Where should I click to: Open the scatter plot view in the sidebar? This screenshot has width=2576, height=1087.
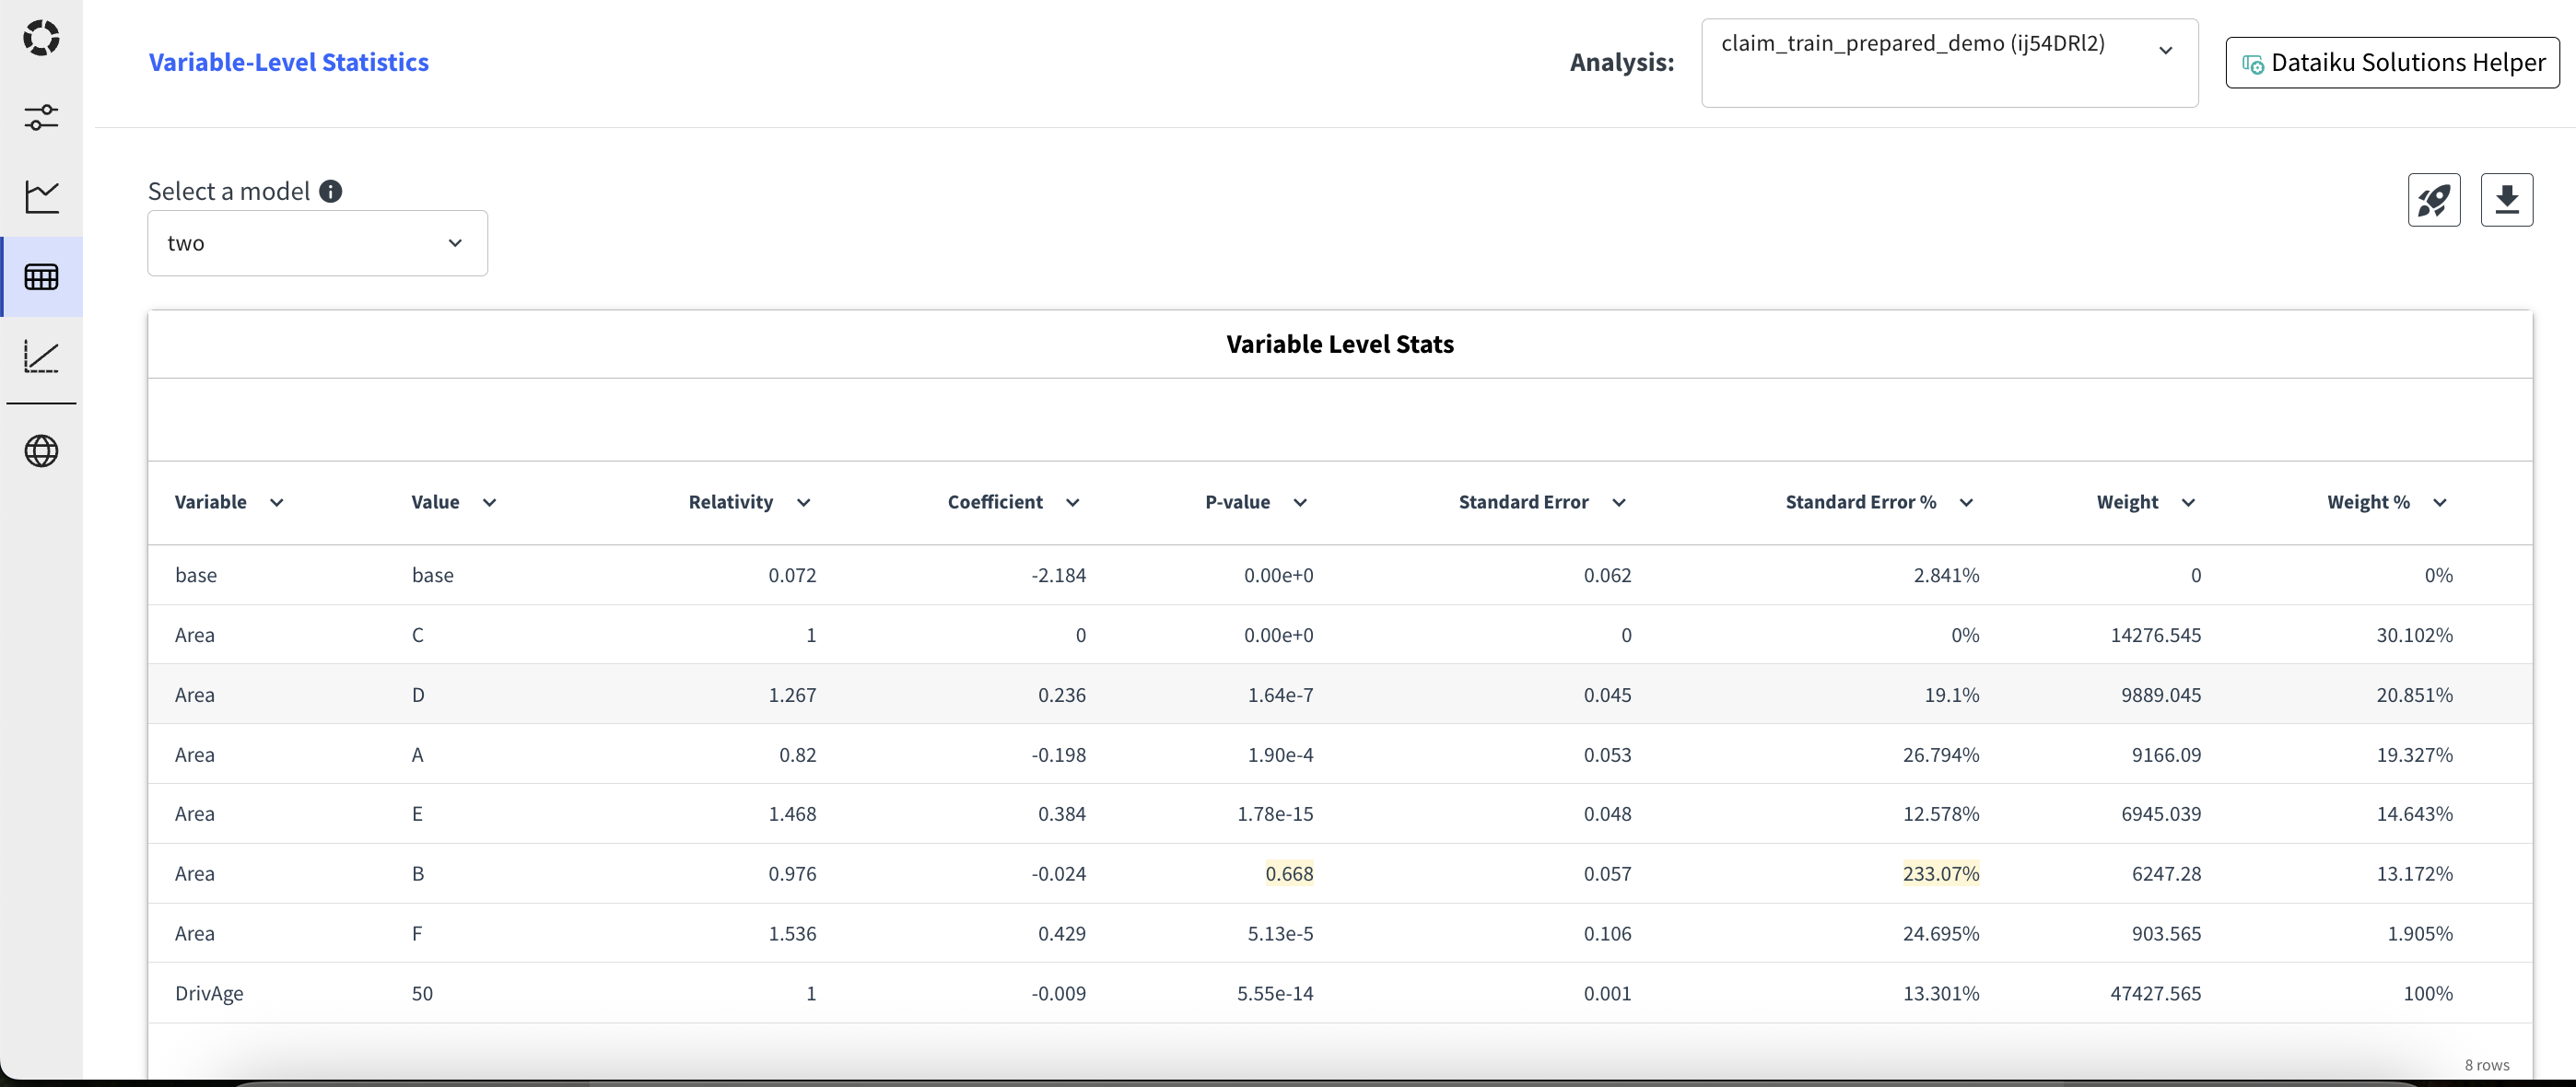tap(41, 357)
